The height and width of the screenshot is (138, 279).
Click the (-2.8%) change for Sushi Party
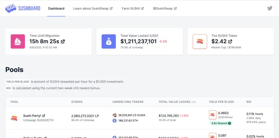pos(184,116)
